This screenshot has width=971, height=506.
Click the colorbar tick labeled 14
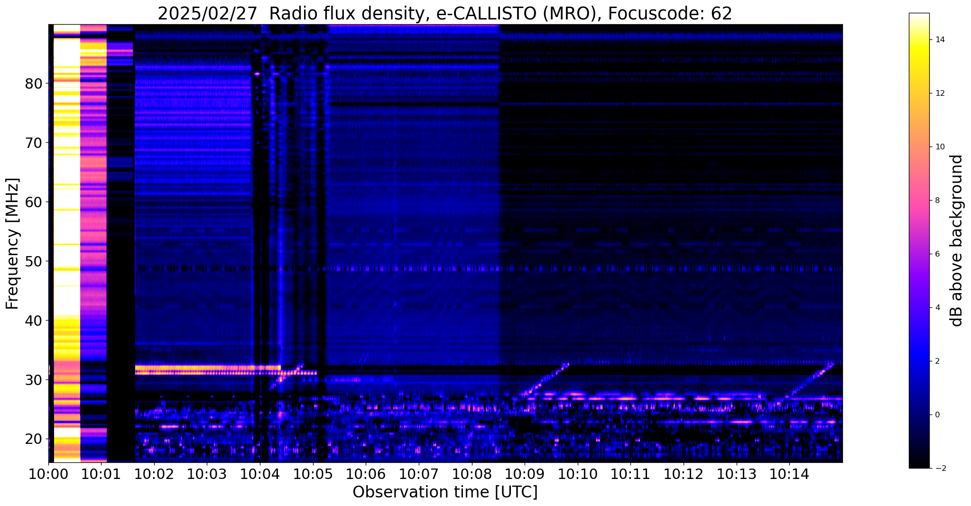940,40
